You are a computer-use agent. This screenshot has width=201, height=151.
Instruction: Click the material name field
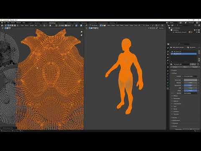tap(181, 64)
